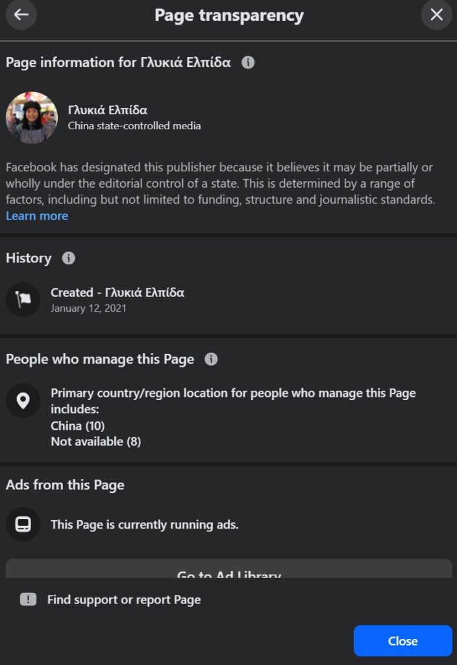
Task: Open the Γλυκιά Ελπίδα profile picture
Action: pos(32,118)
